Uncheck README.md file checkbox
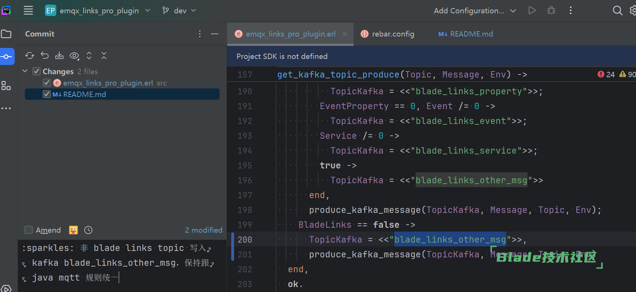 click(47, 94)
